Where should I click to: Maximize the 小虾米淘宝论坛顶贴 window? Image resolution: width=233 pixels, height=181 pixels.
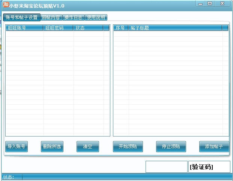point(210,4)
